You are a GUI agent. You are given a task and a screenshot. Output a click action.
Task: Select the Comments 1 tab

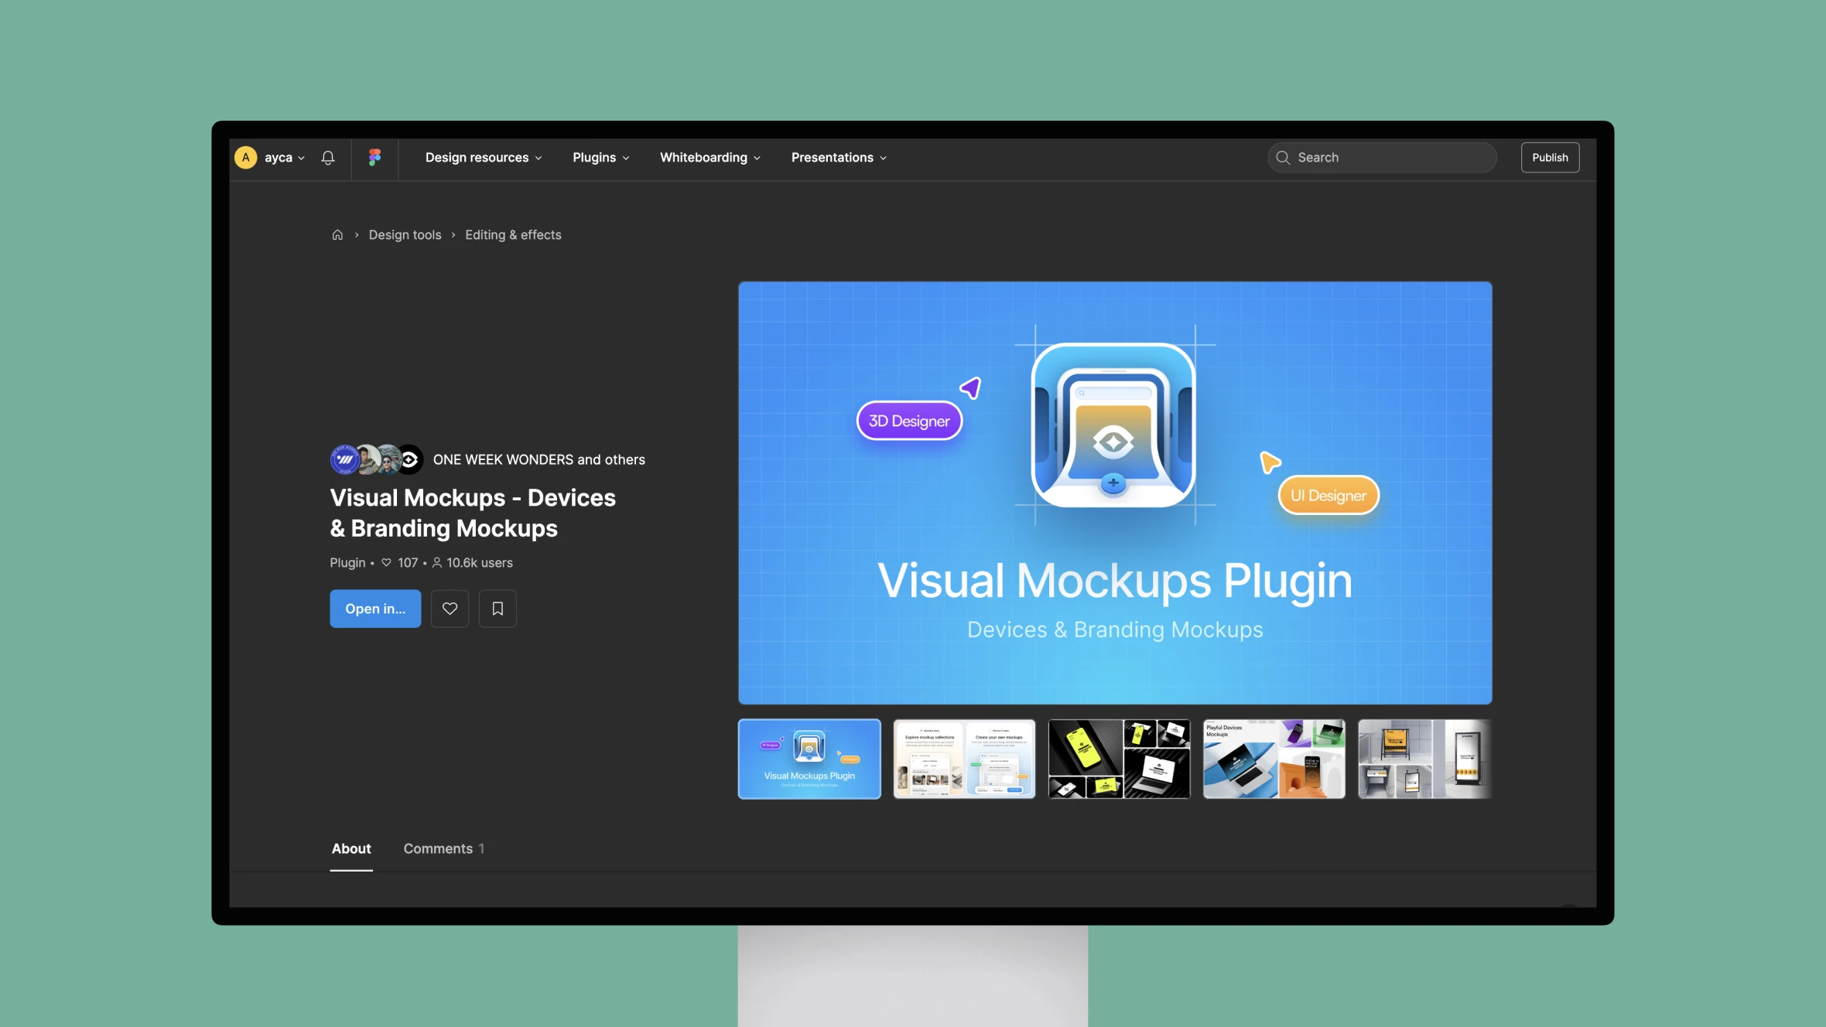(x=443, y=849)
